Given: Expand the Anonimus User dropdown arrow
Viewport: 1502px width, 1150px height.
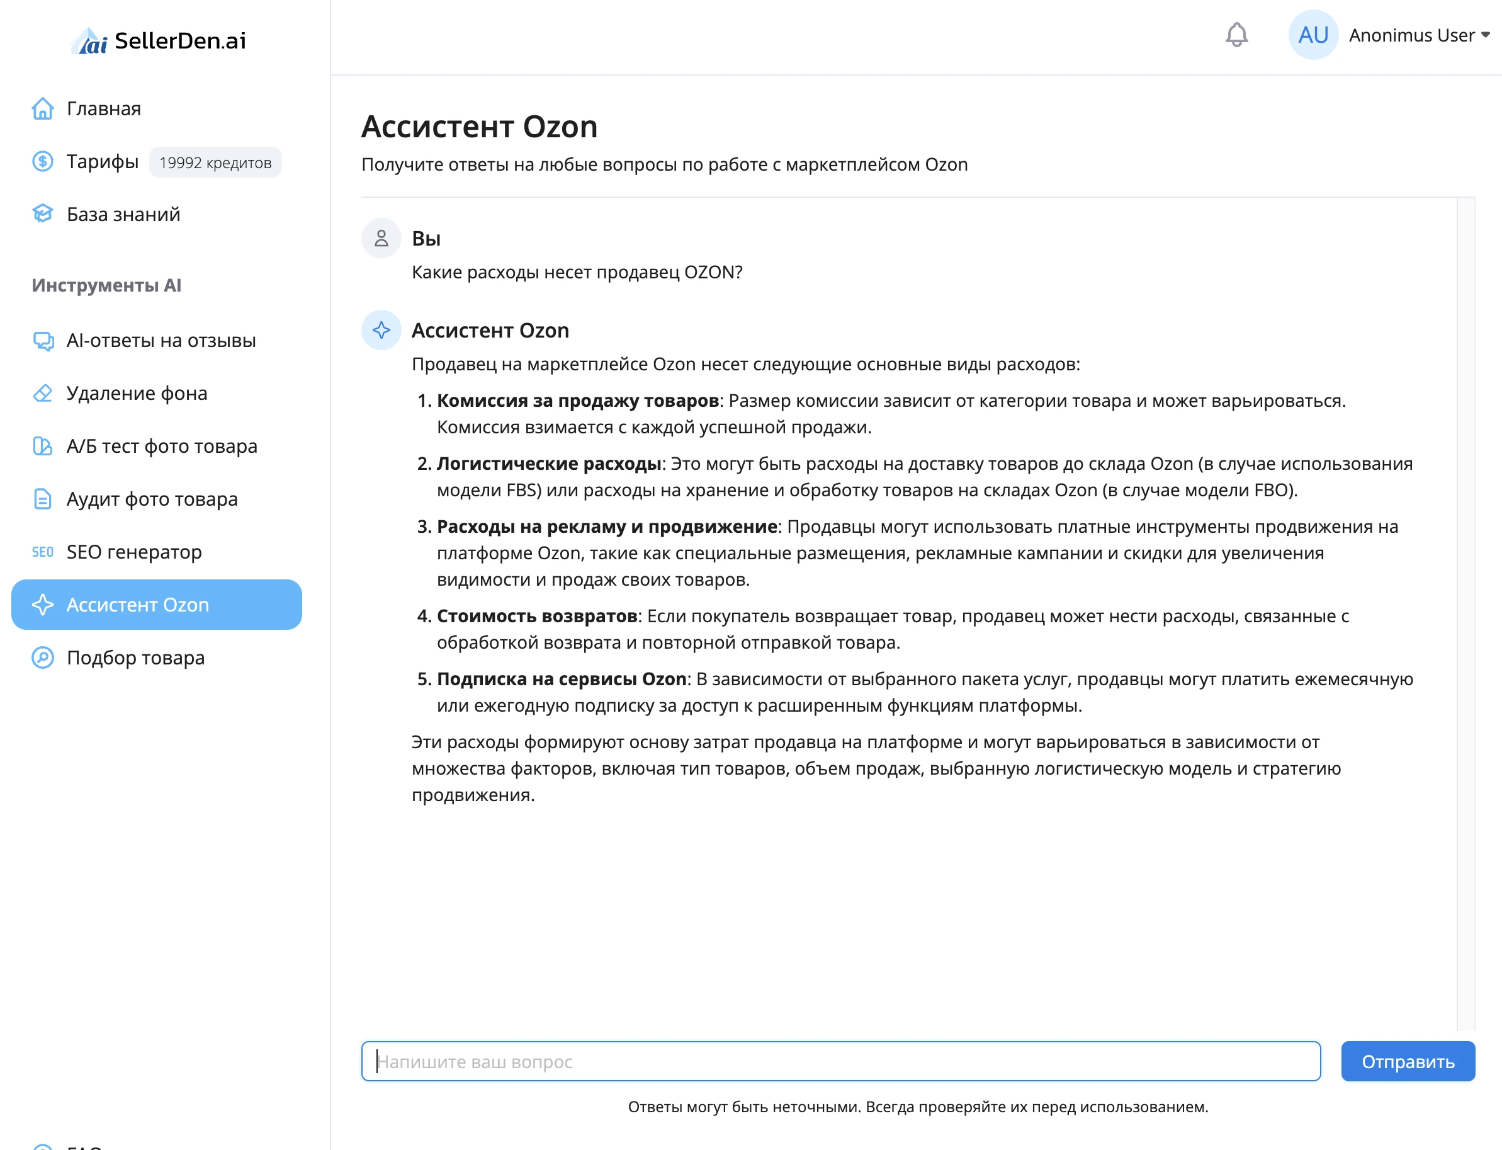Looking at the screenshot, I should pyautogui.click(x=1486, y=35).
